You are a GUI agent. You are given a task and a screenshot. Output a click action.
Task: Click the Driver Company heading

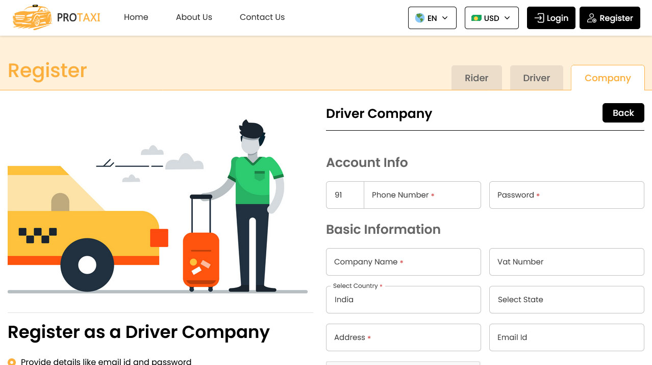(379, 113)
